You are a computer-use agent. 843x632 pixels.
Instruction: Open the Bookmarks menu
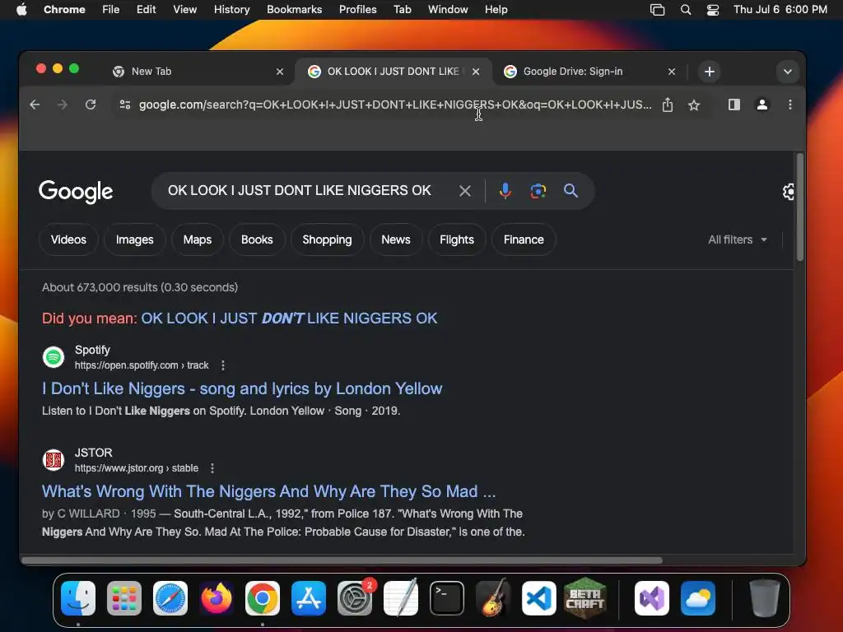click(x=294, y=10)
